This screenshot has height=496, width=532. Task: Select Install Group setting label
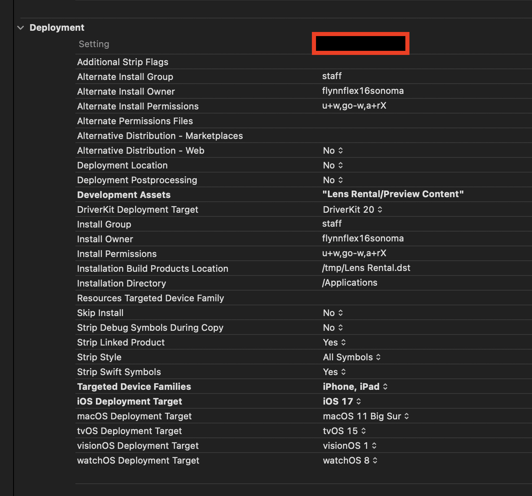[x=104, y=225]
